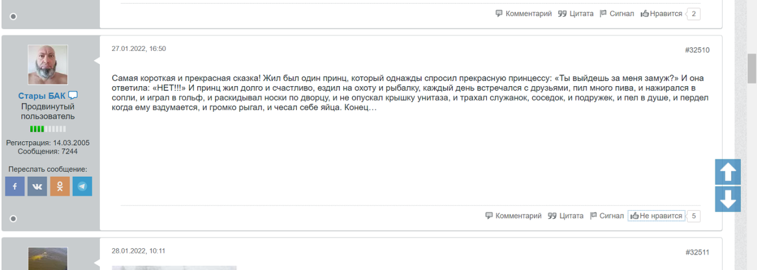Click the scroll-down arrow button
757x270 pixels.
point(727,199)
